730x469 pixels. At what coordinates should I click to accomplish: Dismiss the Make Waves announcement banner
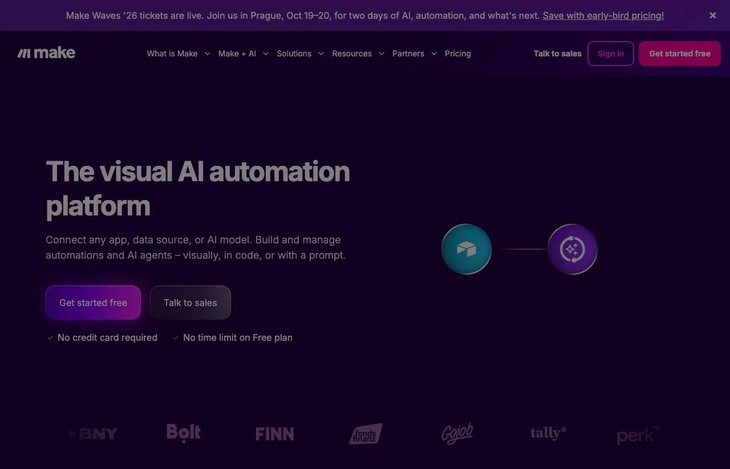pos(713,15)
